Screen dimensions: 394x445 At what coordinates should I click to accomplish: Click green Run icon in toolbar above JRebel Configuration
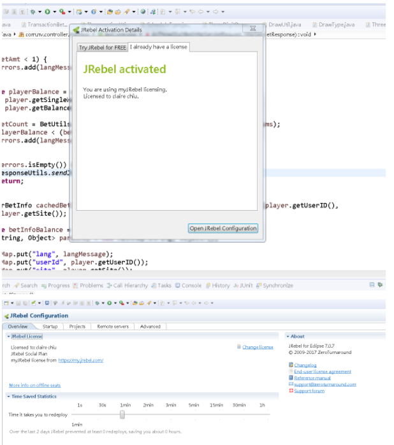(110, 303)
